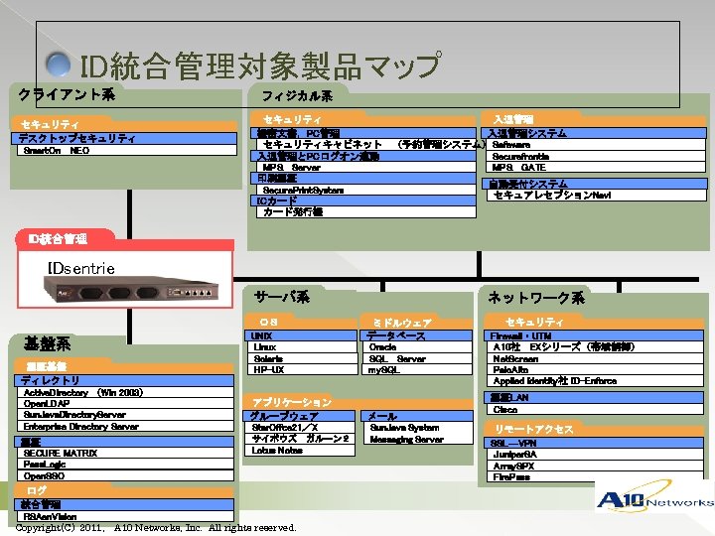Image resolution: width=715 pixels, height=536 pixels.
Task: Click the red ID統合管理 label
Action: [x=58, y=238]
